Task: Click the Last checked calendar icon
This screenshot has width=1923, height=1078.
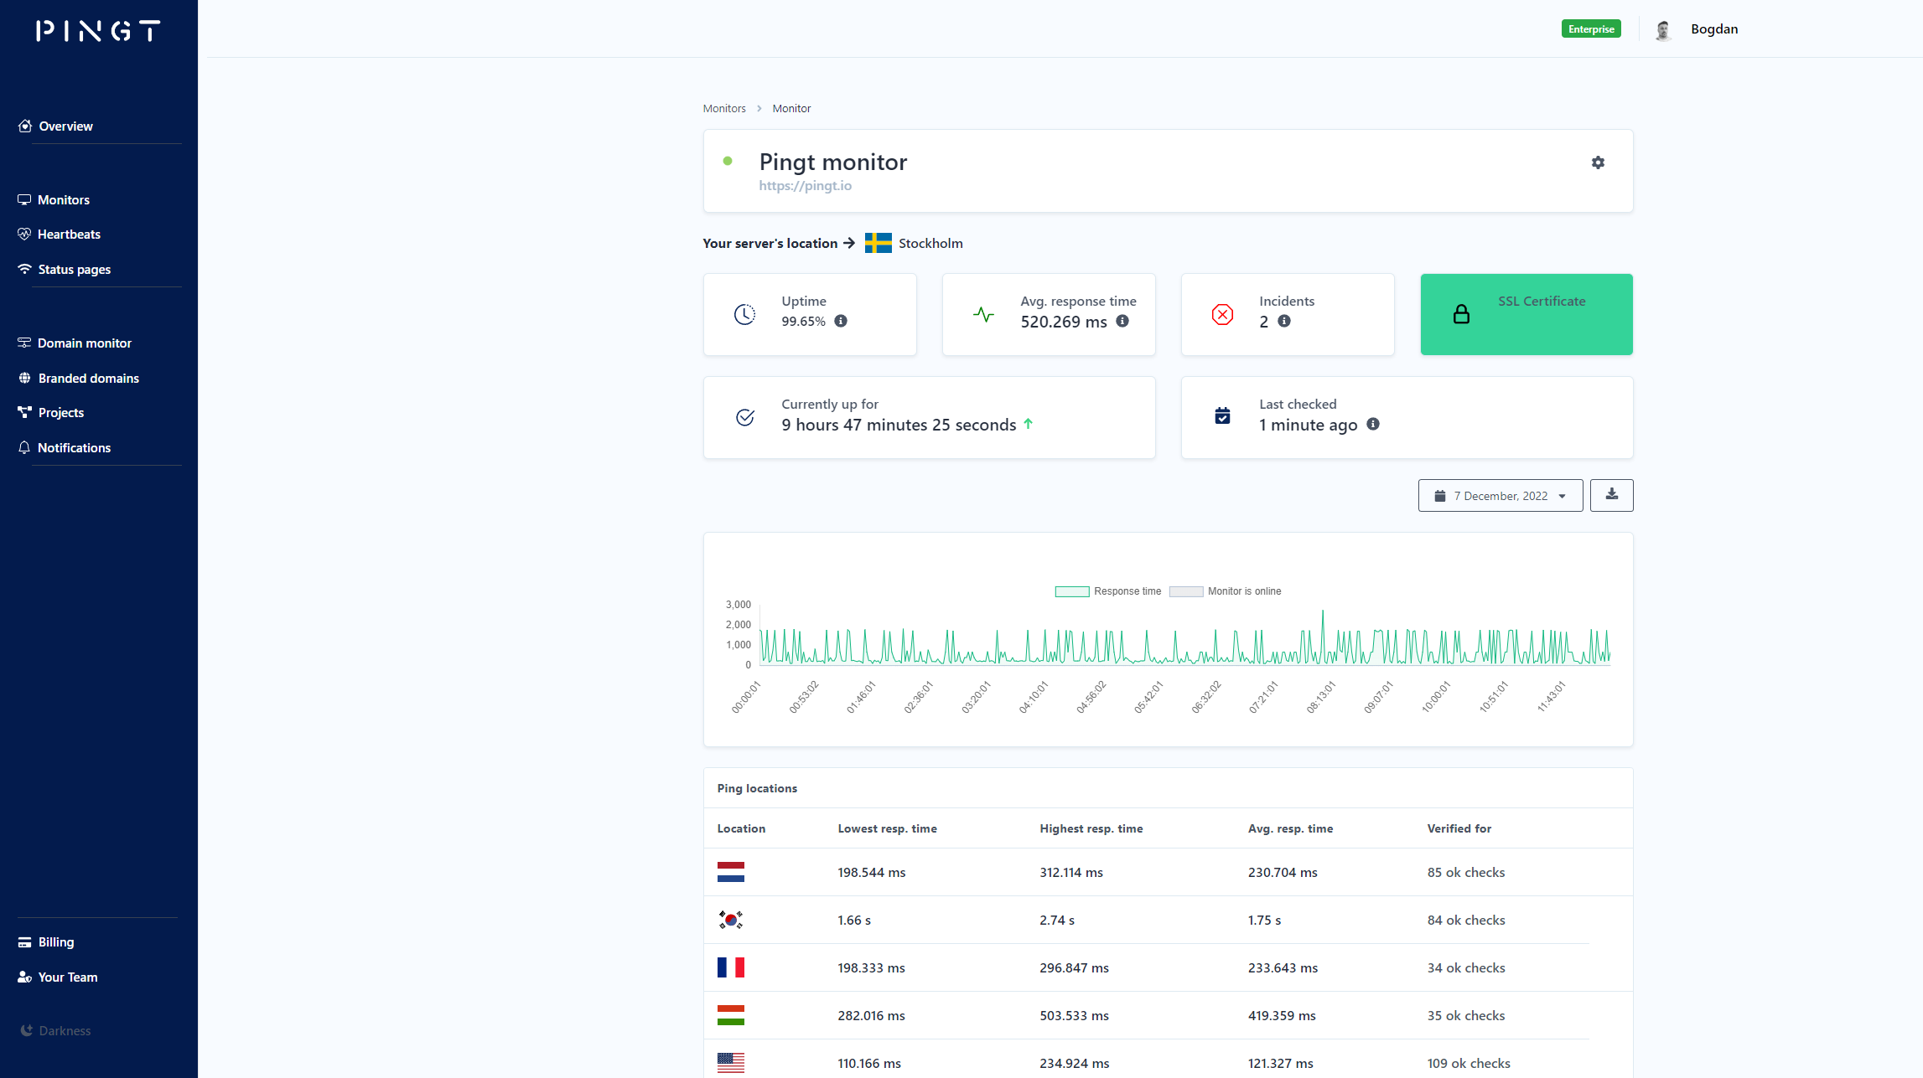Action: [x=1222, y=415]
